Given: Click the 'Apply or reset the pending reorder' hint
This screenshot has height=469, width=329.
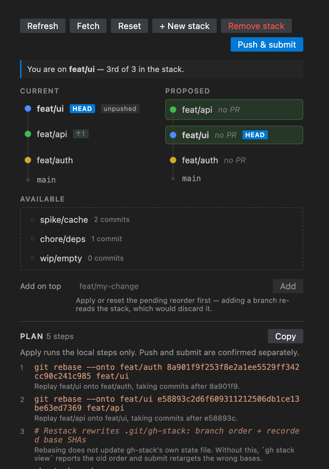Looking at the screenshot, I should 182,304.
